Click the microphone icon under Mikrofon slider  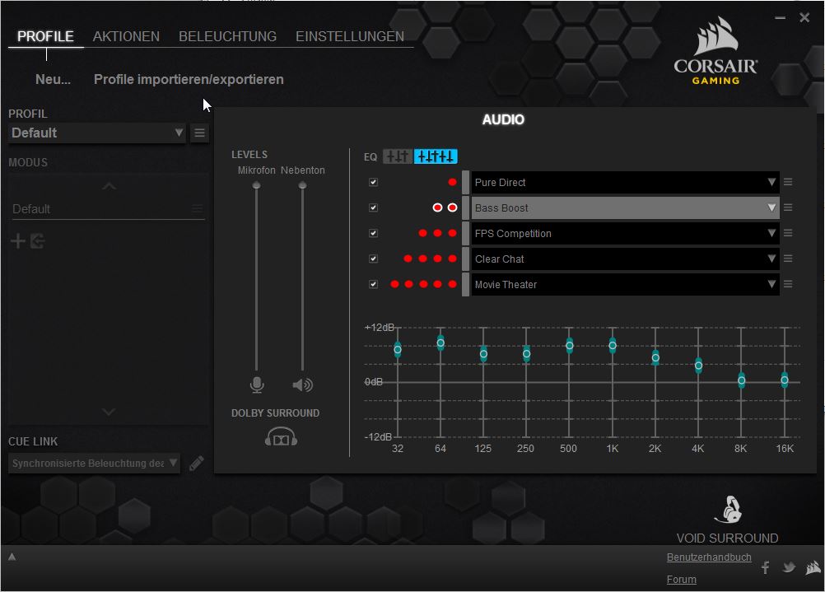(257, 385)
